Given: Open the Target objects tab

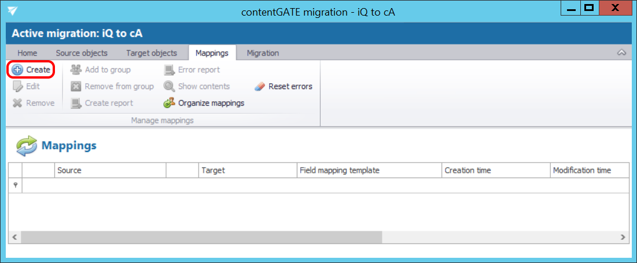Looking at the screenshot, I should (x=152, y=53).
